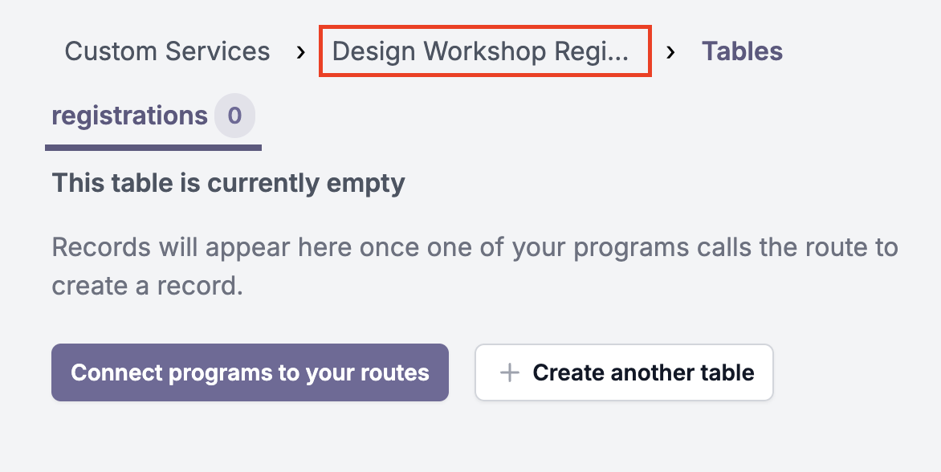Navigate to Custom Services via breadcrumb

[x=167, y=51]
